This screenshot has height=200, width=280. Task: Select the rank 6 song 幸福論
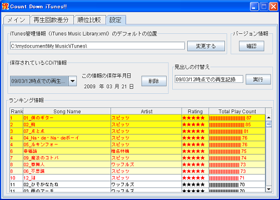[x=137, y=151]
